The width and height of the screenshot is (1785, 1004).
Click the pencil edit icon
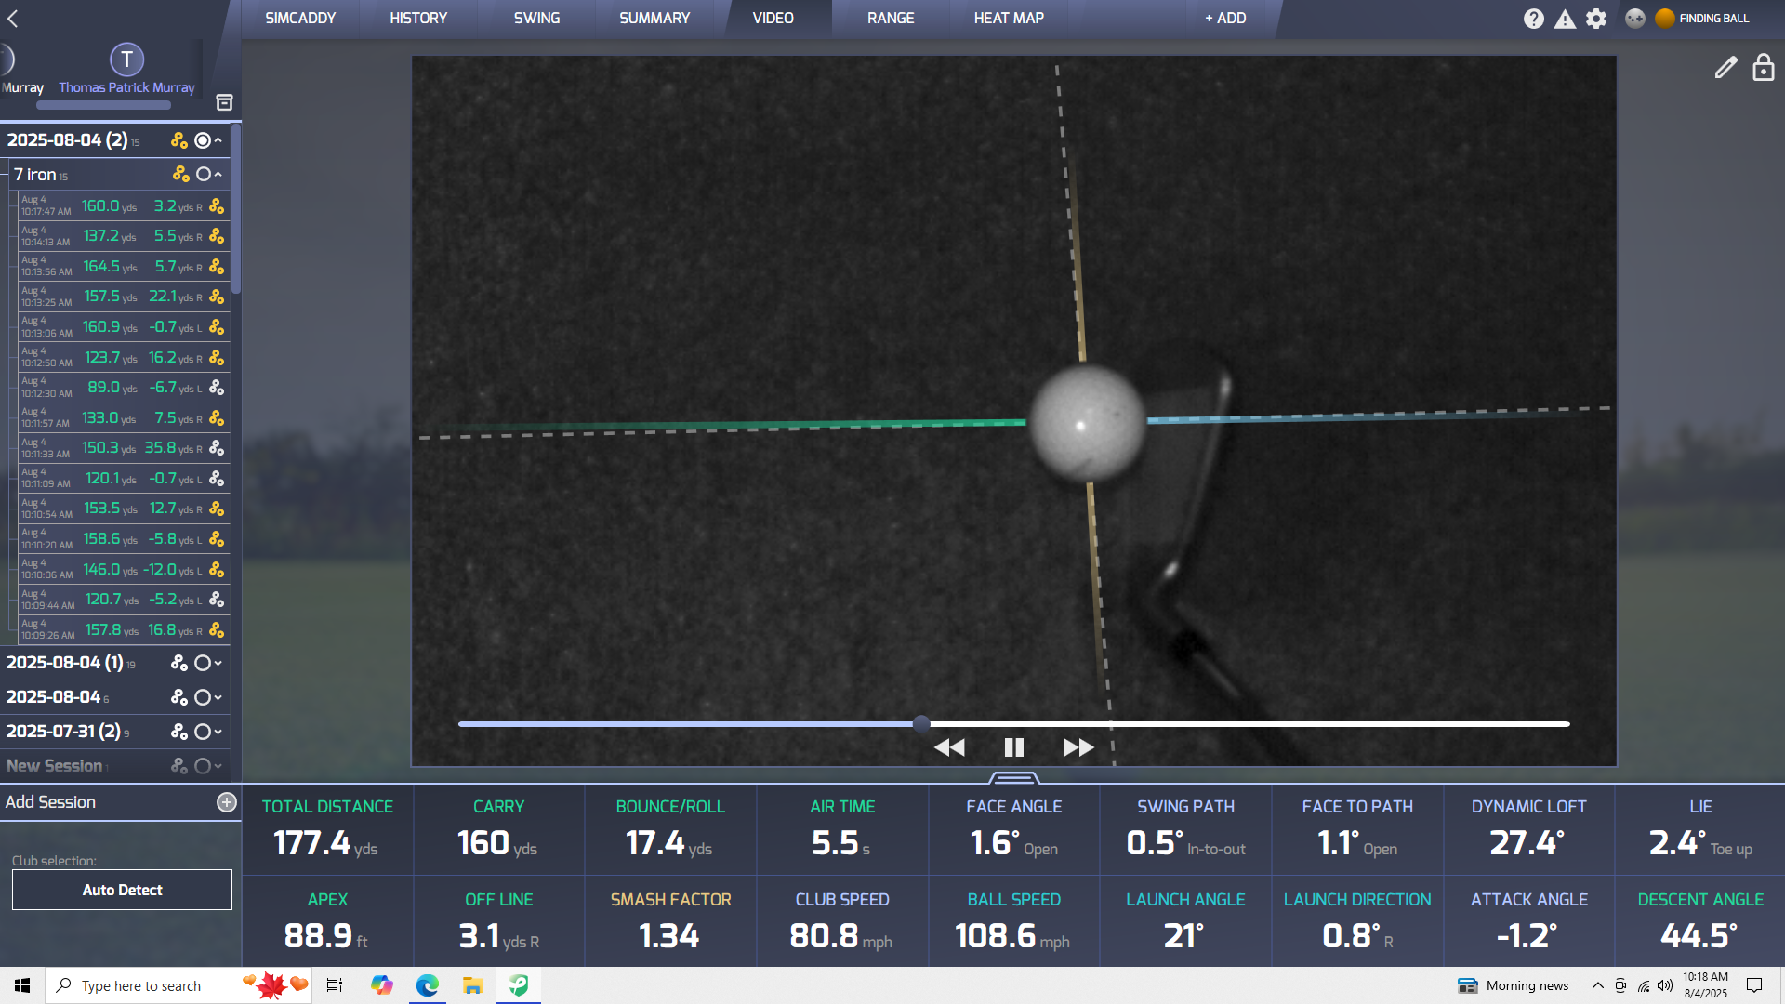point(1725,67)
